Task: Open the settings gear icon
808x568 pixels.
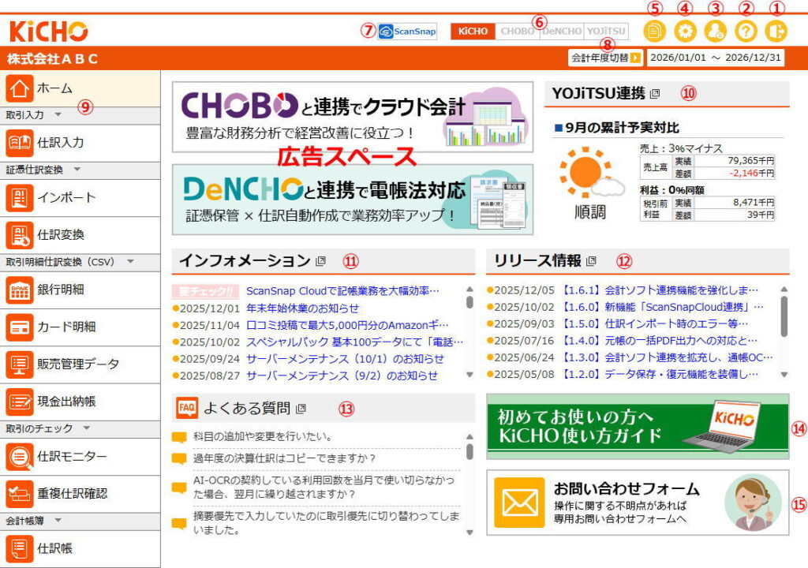Action: tap(684, 32)
